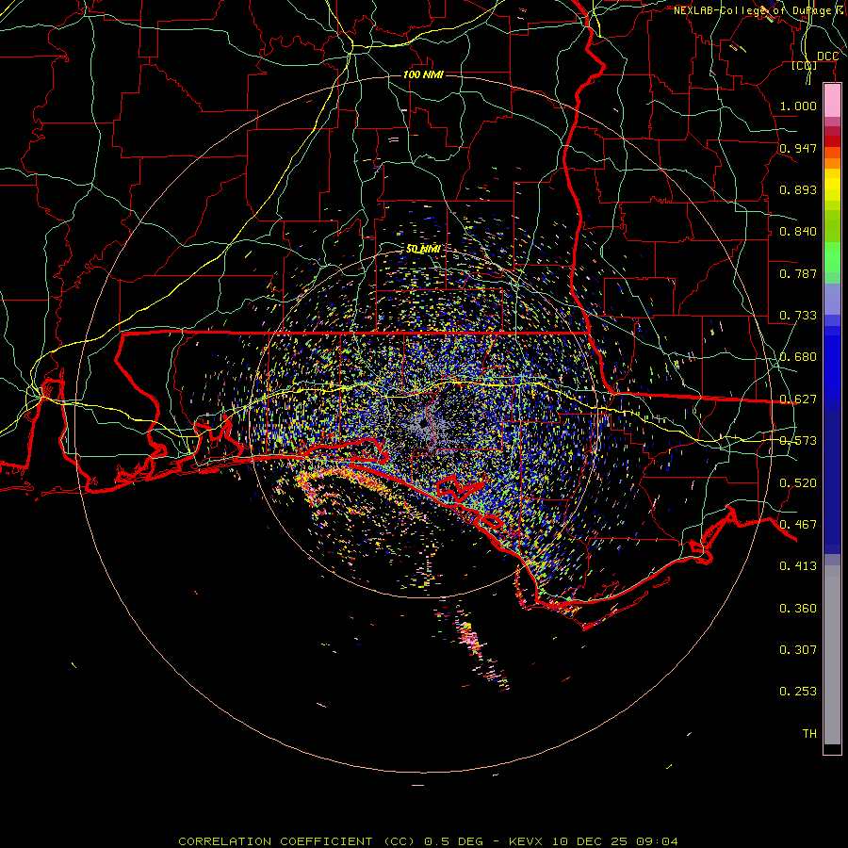The width and height of the screenshot is (848, 848).
Task: Click the 0.360 scale value
Action: coord(798,609)
